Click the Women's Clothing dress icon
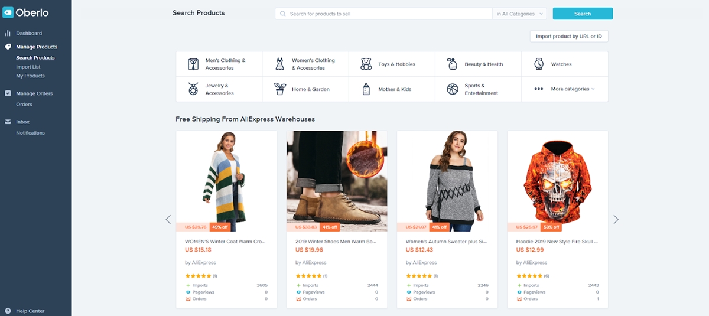 coord(280,64)
